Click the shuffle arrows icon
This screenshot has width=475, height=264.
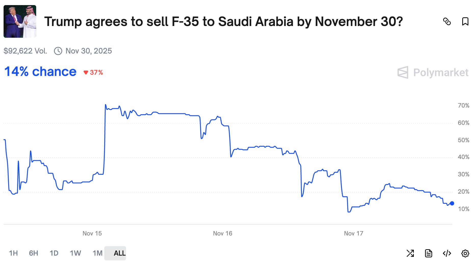click(x=410, y=253)
